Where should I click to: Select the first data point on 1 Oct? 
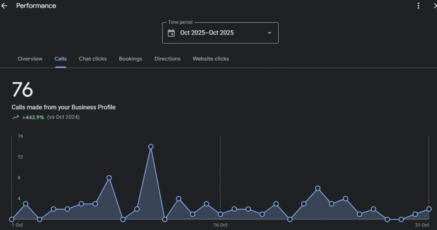click(x=12, y=219)
